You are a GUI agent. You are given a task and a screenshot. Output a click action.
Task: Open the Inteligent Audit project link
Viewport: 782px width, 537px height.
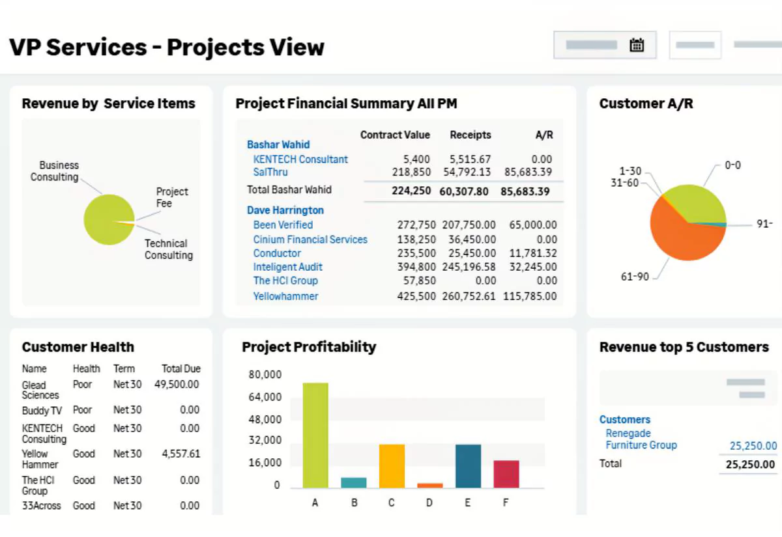[288, 267]
